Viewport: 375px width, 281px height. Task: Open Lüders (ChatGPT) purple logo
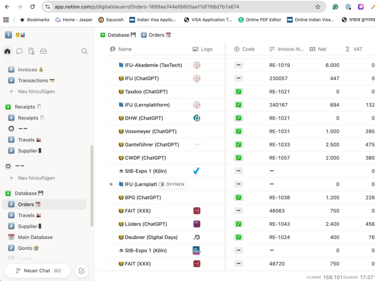click(196, 224)
